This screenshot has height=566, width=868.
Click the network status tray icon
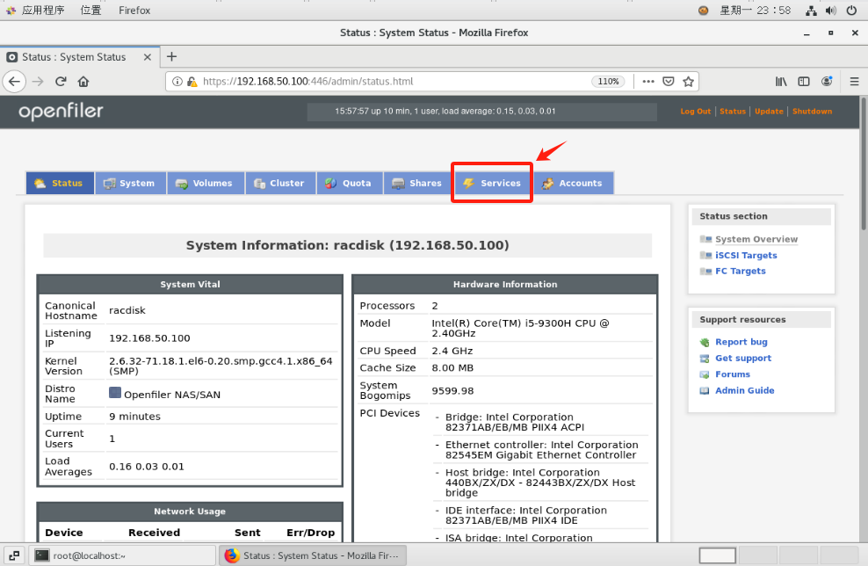coord(811,11)
